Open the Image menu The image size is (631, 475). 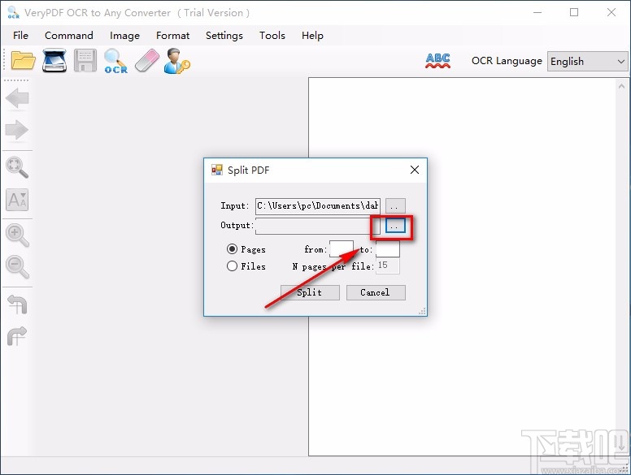click(x=124, y=36)
